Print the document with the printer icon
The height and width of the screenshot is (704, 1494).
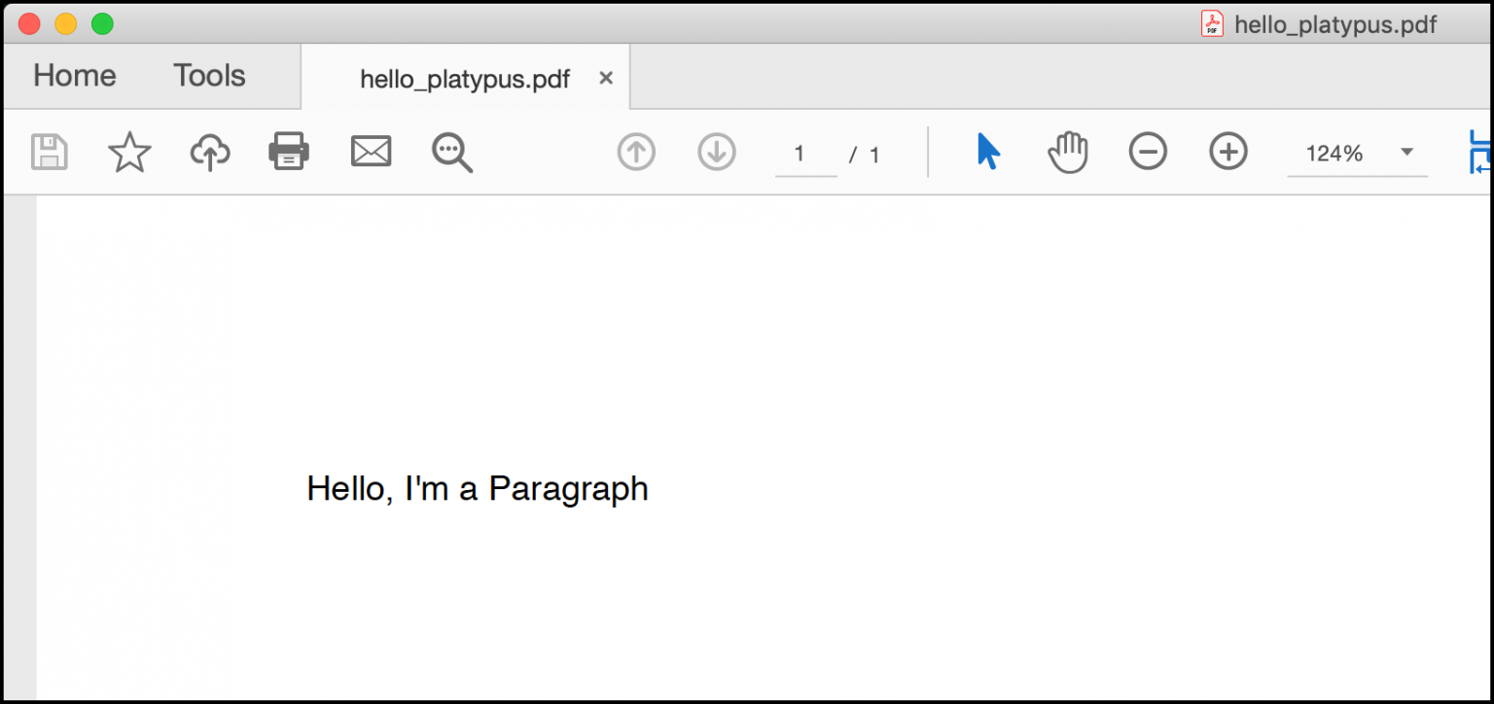pyautogui.click(x=289, y=152)
